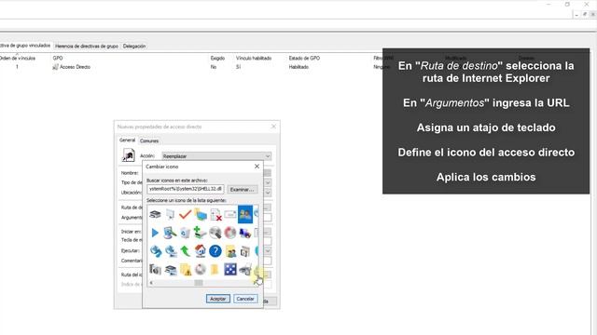
Task: Open the Ubicación dropdown arrow
Action: click(268, 193)
